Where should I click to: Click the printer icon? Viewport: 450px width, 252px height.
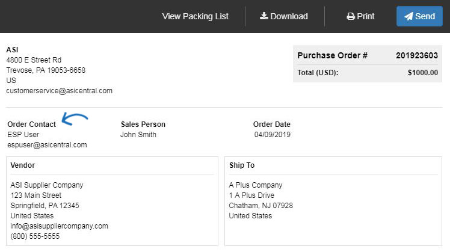(350, 16)
